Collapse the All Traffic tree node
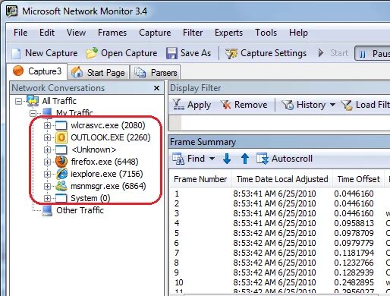This screenshot has height=296, width=390. tap(18, 102)
